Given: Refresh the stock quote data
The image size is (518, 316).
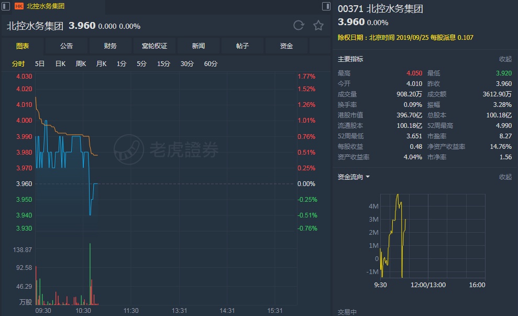Looking at the screenshot, I should pos(299,26).
